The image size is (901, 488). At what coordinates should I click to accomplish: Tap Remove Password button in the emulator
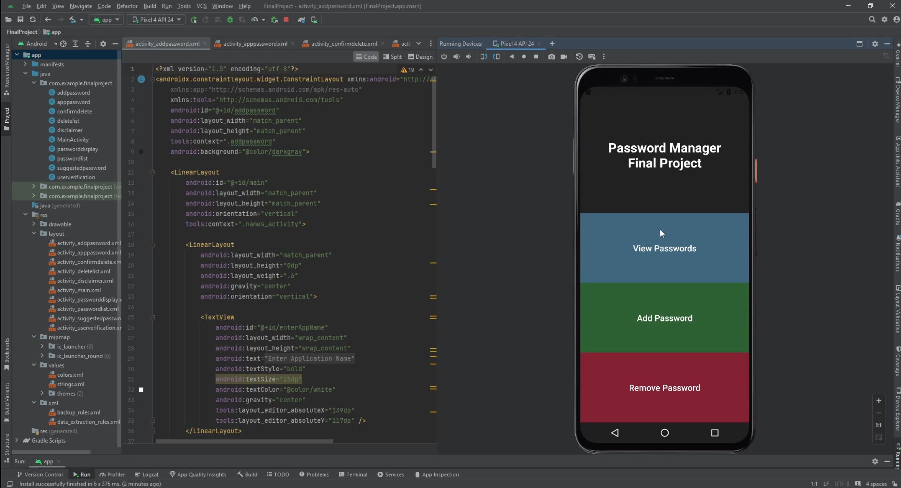[x=664, y=388]
